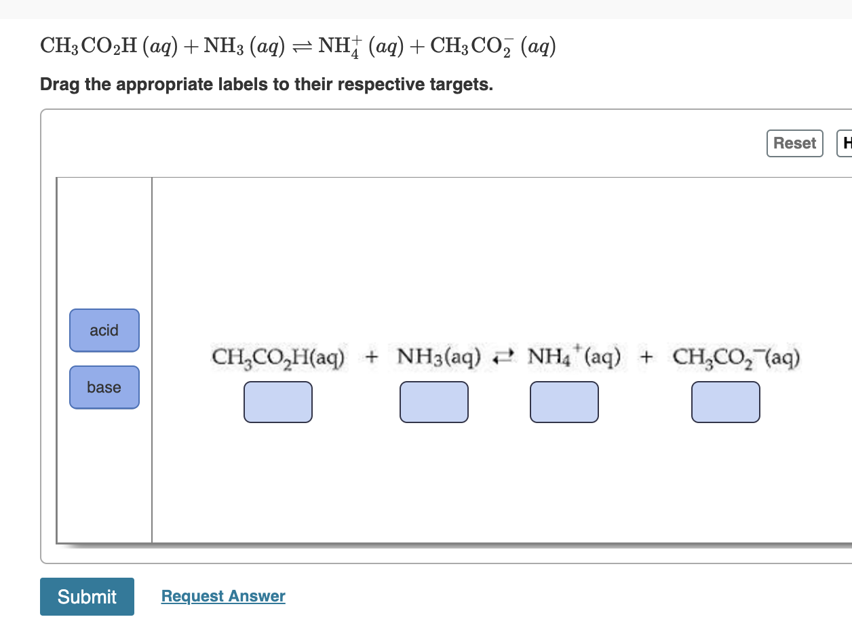Pick the base label from the sidebar
This screenshot has height=636, width=852.
click(x=104, y=387)
